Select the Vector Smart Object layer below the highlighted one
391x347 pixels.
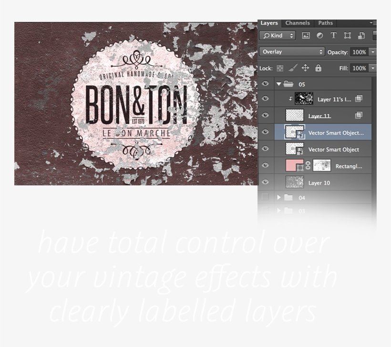pos(334,149)
